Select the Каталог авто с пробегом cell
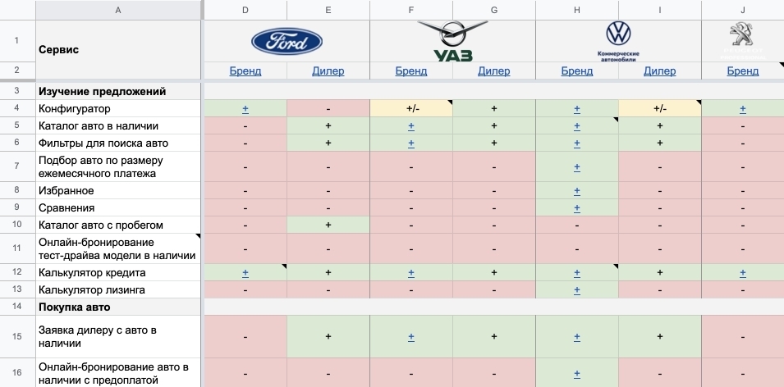 coord(118,225)
